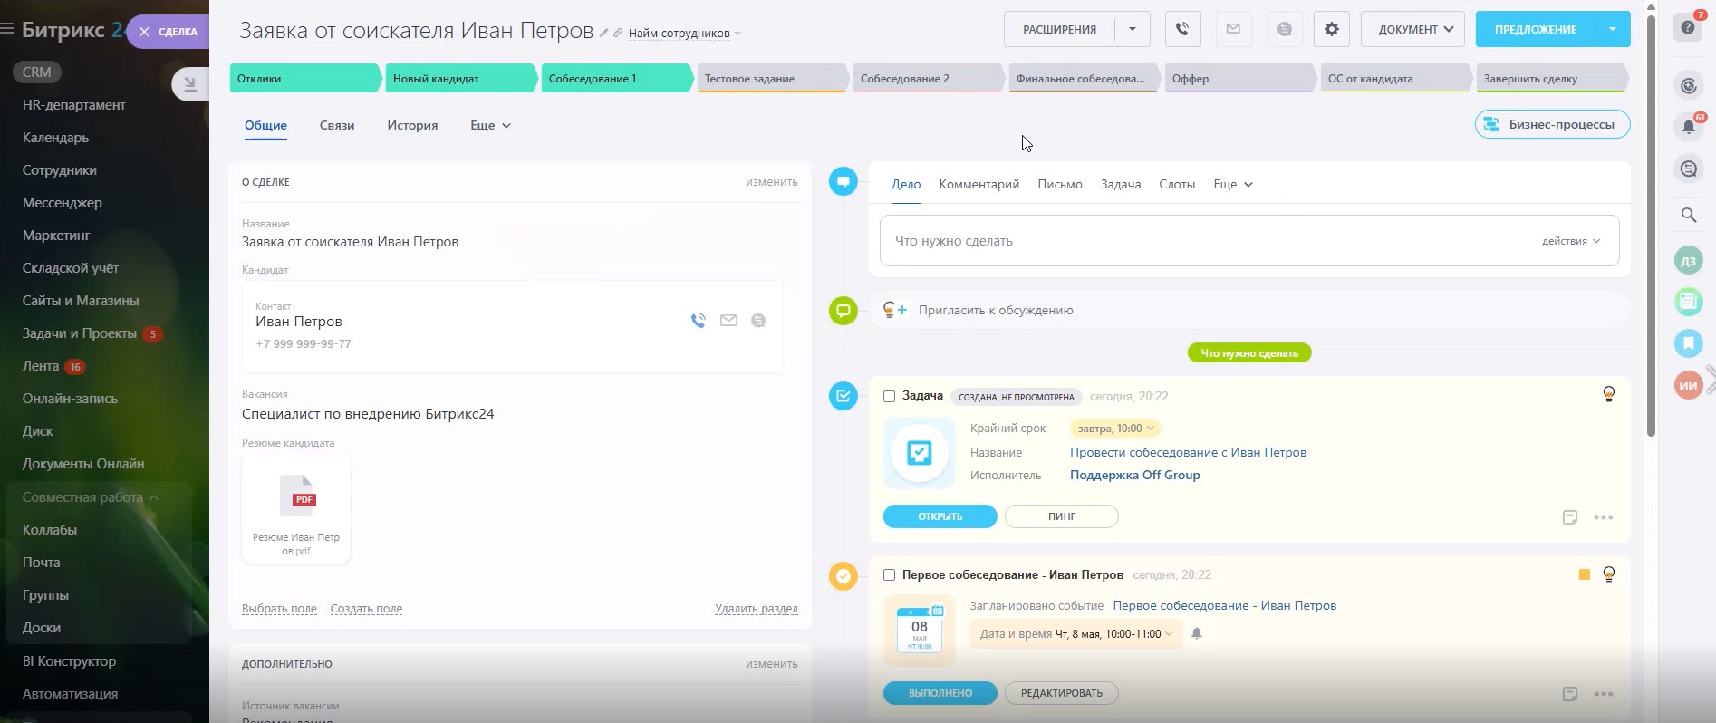The width and height of the screenshot is (1716, 723).
Task: Expand the Документ dropdown
Action: coord(1412,29)
